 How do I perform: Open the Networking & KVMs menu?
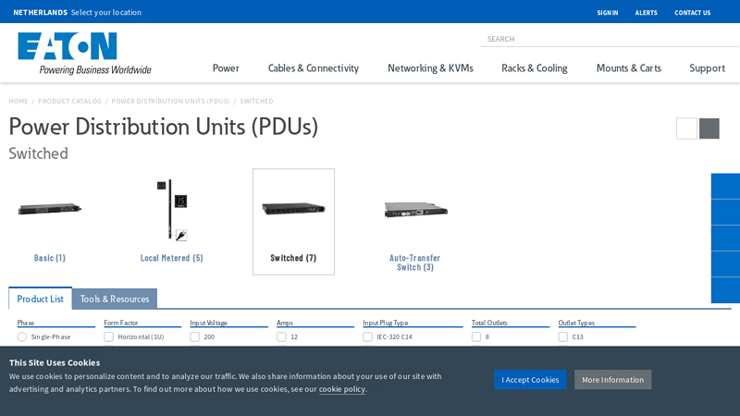click(430, 67)
